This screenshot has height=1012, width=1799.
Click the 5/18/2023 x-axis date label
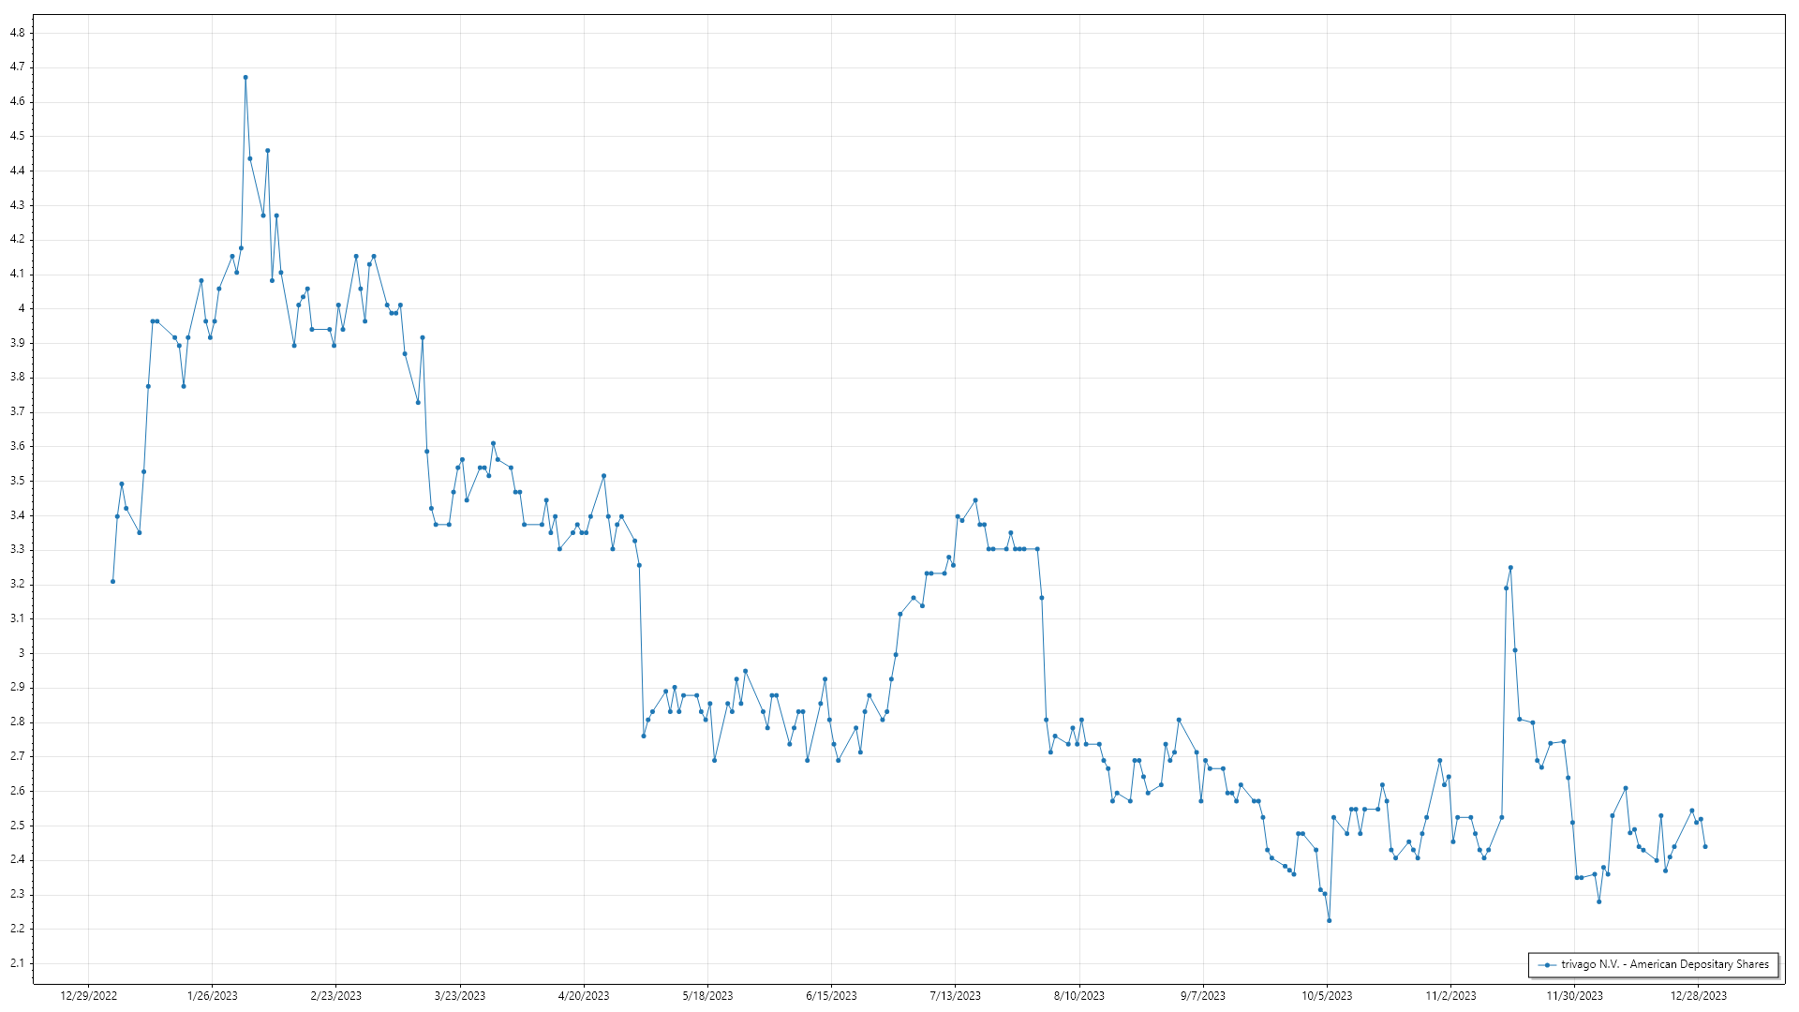pos(707,995)
